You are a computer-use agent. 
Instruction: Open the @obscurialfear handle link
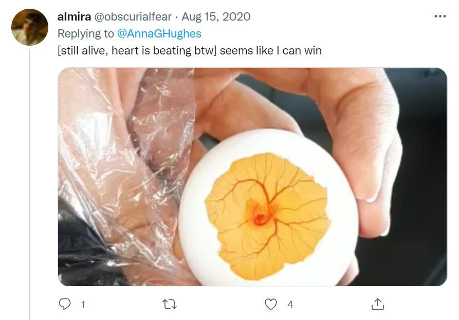pyautogui.click(x=133, y=16)
